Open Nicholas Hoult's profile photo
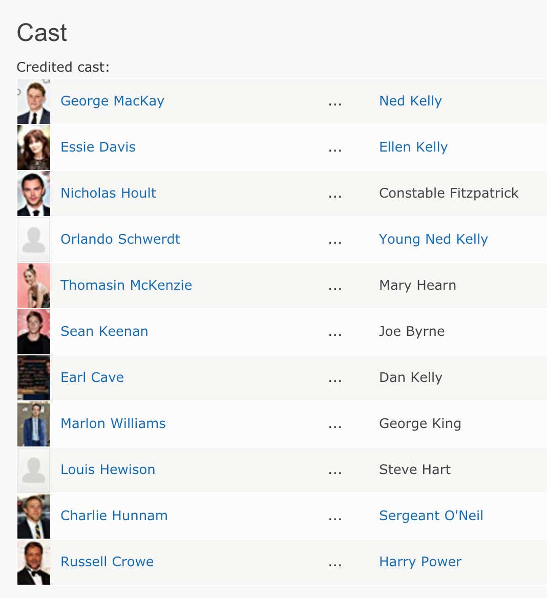The image size is (547, 598). click(x=33, y=193)
